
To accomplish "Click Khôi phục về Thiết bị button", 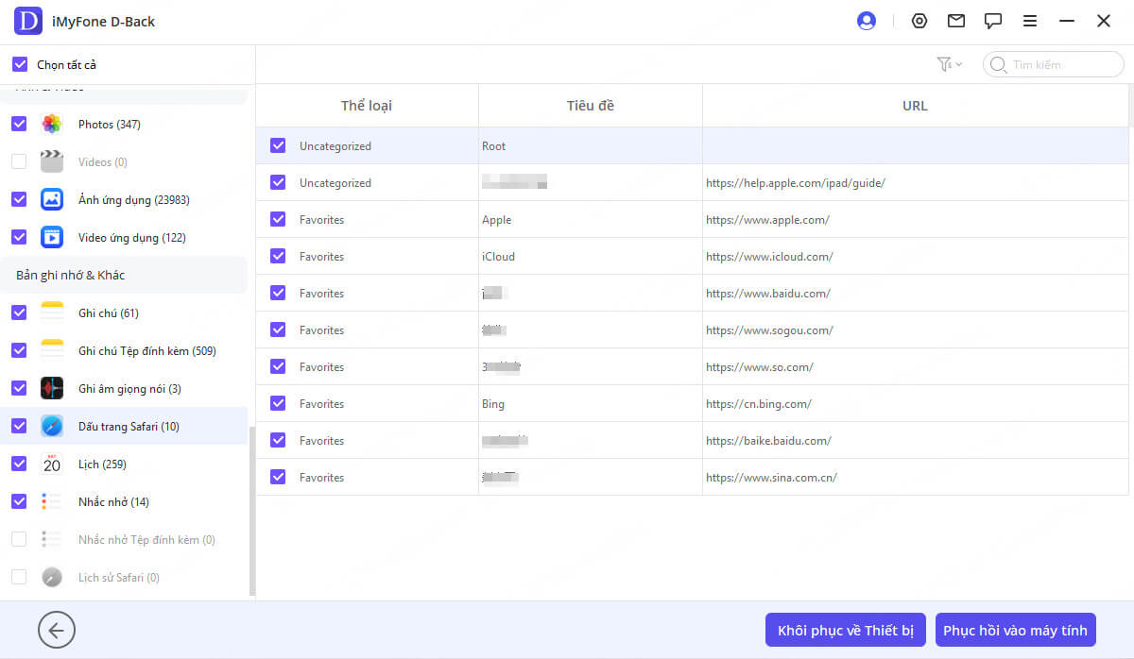I will click(x=846, y=630).
